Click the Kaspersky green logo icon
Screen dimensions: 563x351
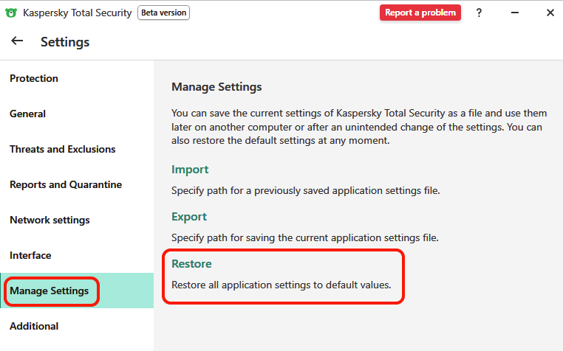click(10, 13)
